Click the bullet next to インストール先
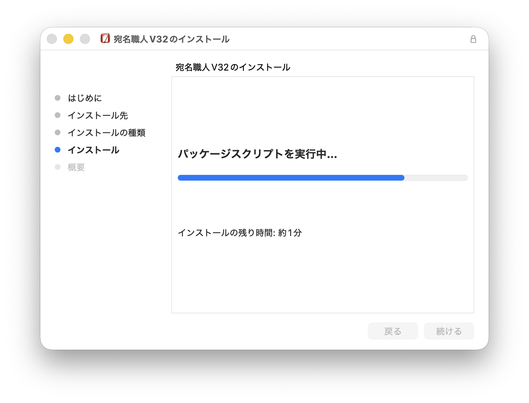 point(58,115)
